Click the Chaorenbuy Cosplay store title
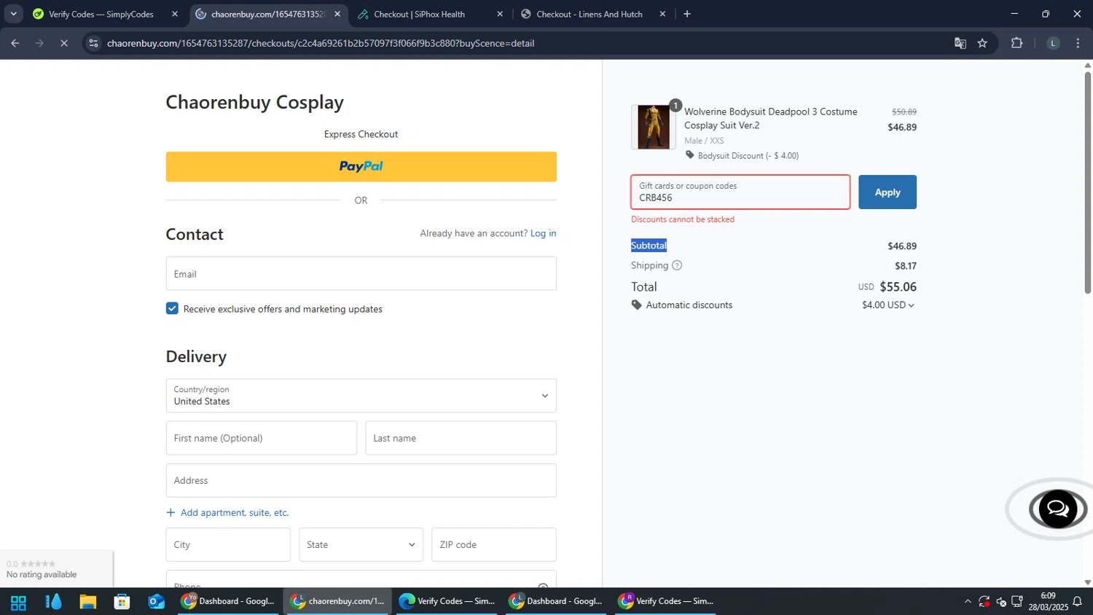 pyautogui.click(x=254, y=102)
